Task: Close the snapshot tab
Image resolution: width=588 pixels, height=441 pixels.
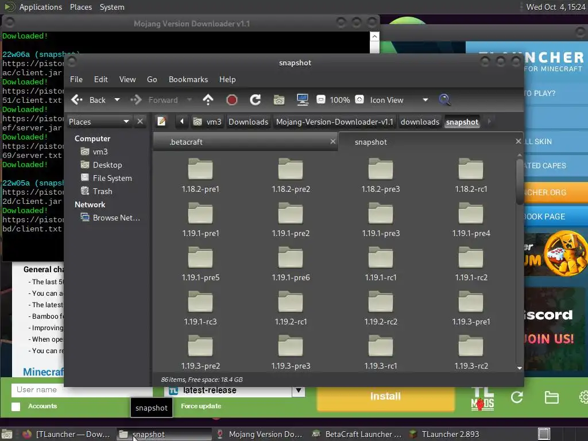Action: pyautogui.click(x=519, y=141)
